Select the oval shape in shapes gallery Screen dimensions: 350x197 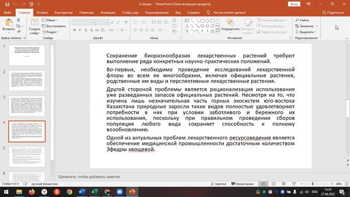[207, 21]
